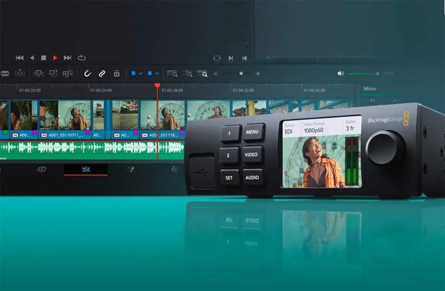Add a flag with the blue flag icon
This screenshot has height=291, width=445.
tap(133, 73)
